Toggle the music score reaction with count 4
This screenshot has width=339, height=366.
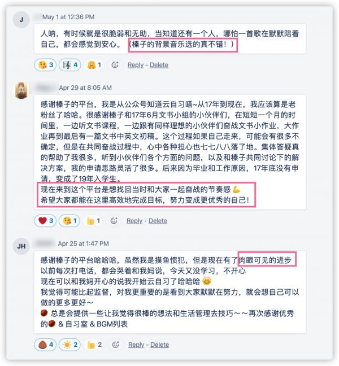click(x=70, y=65)
